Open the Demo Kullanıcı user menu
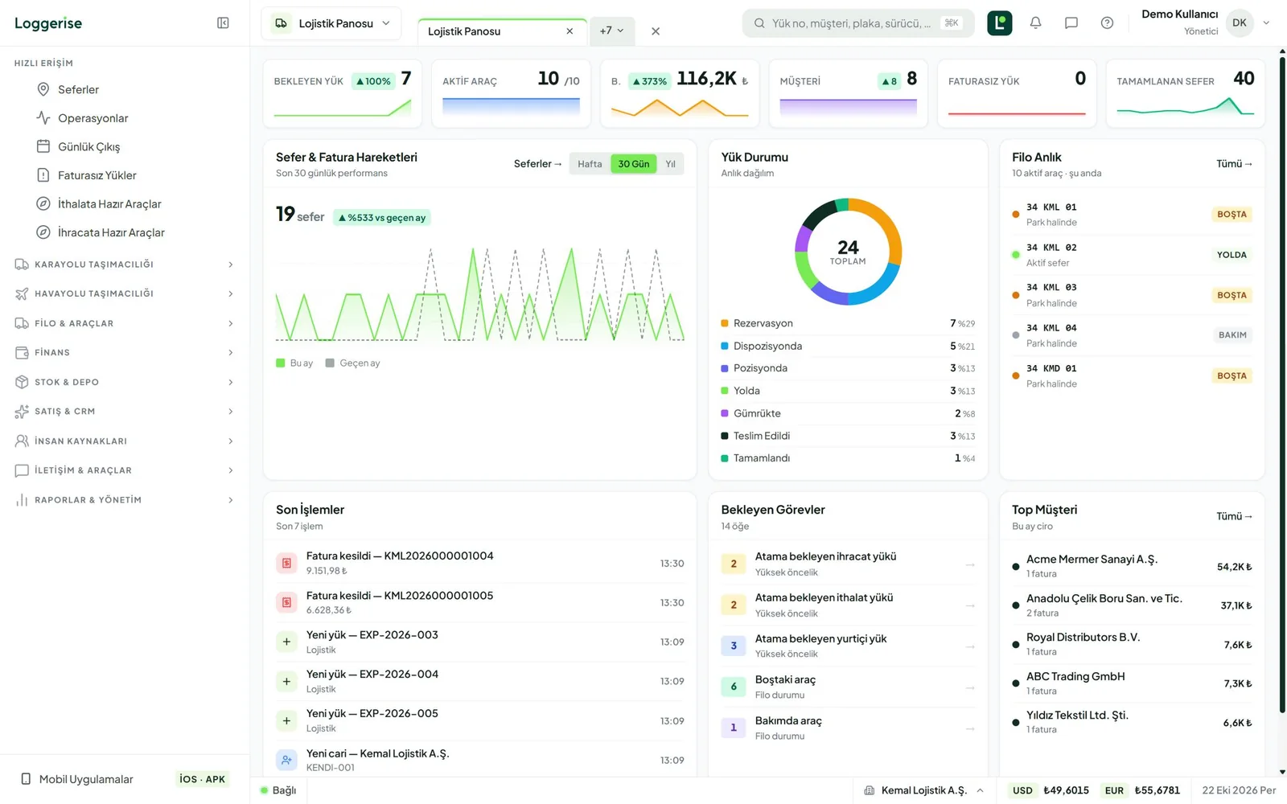Image resolution: width=1287 pixels, height=804 pixels. click(1205, 23)
